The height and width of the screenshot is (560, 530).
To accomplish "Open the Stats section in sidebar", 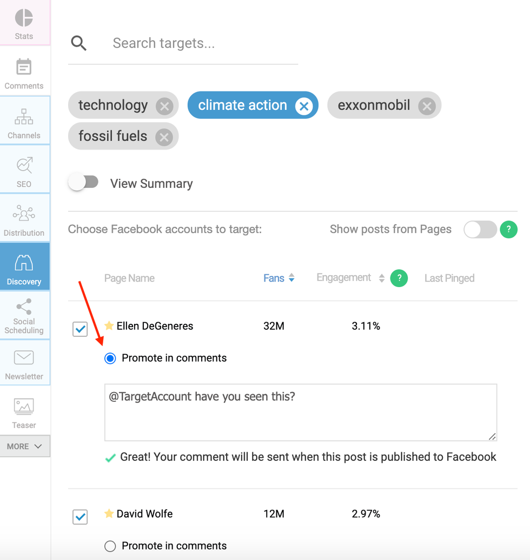I will coord(24,24).
